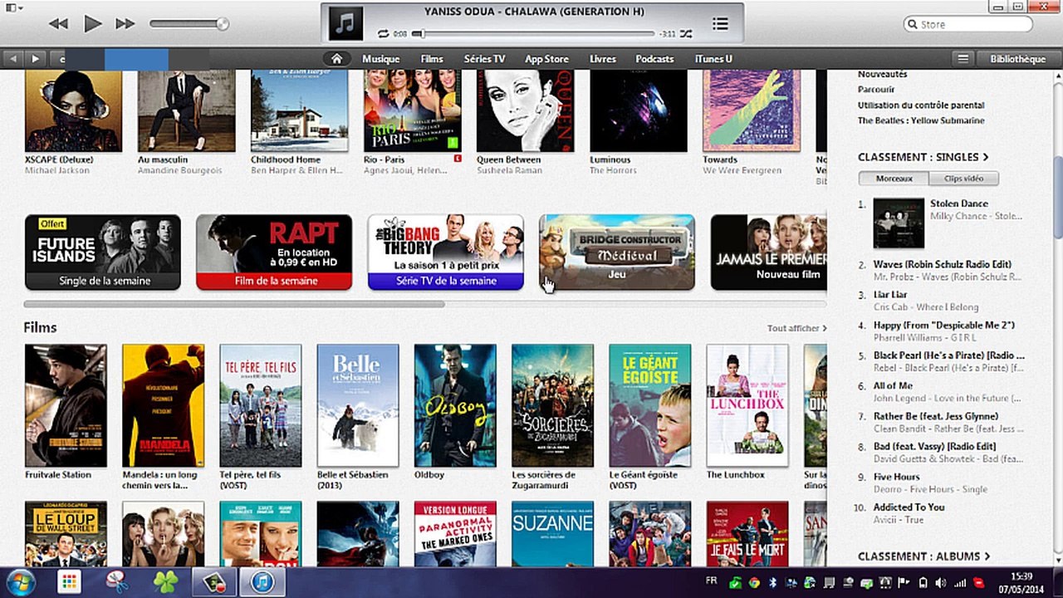
Task: Open the Oldboy film poster
Action: click(455, 405)
